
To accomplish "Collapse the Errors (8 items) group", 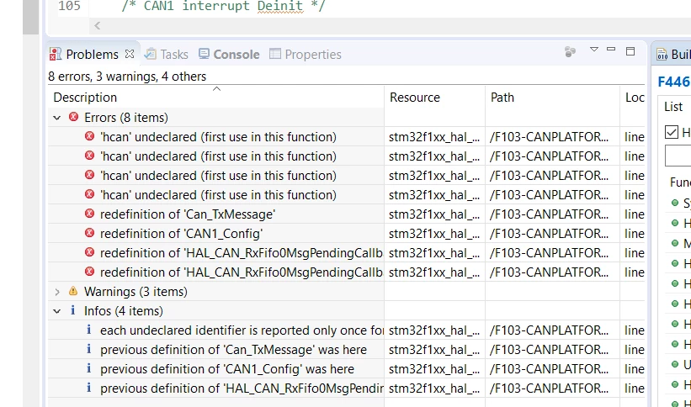I will (x=57, y=118).
